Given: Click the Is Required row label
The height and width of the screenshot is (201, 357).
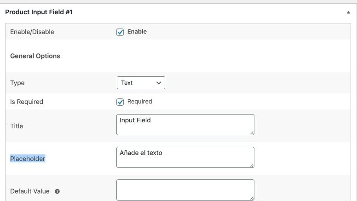Looking at the screenshot, I should coord(27,102).
